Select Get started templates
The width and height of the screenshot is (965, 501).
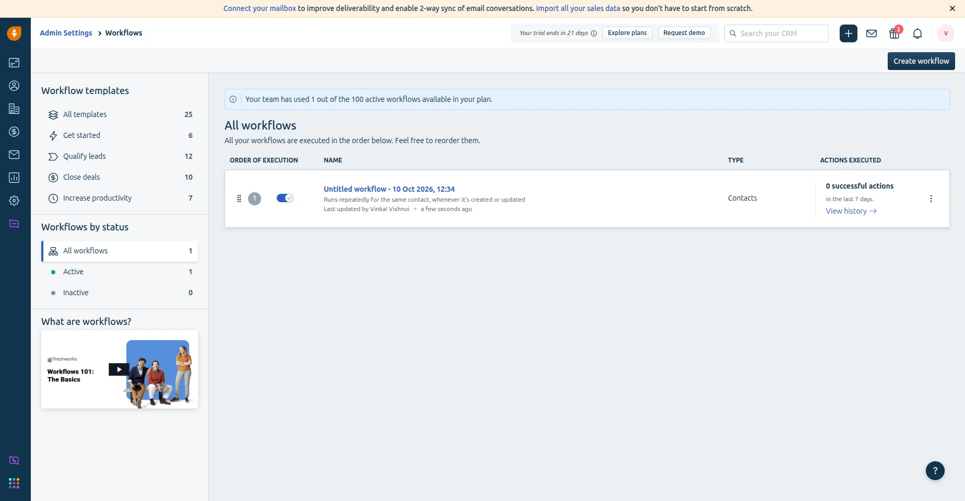pos(120,135)
